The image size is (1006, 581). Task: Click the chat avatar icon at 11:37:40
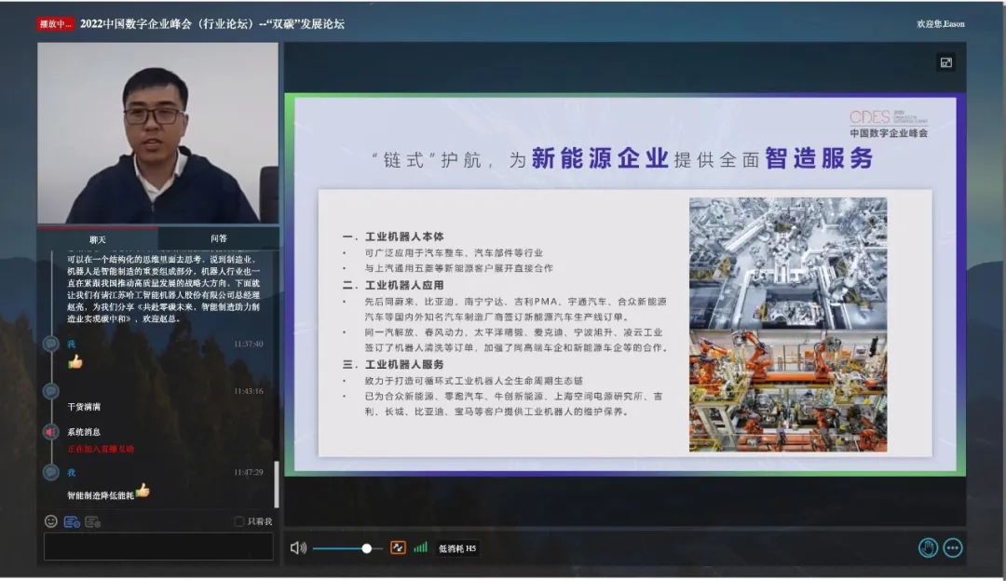(50, 344)
